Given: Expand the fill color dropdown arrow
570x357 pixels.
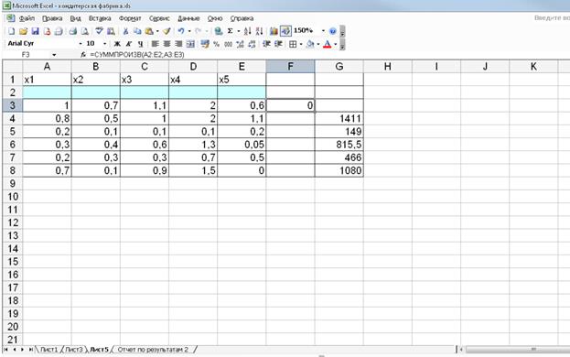Looking at the screenshot, I should [x=318, y=44].
